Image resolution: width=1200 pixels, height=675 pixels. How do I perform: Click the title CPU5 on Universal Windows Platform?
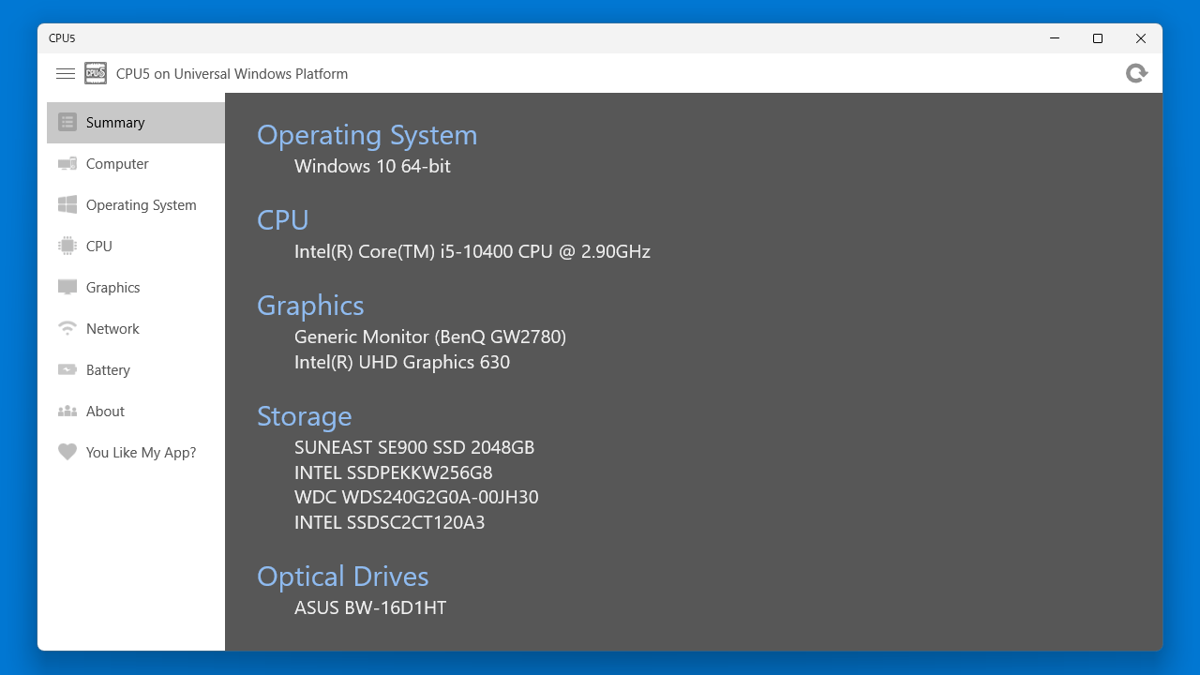(x=232, y=74)
